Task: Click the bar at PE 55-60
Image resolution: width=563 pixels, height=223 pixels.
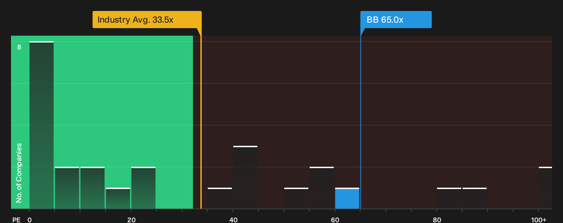Action: (322, 188)
